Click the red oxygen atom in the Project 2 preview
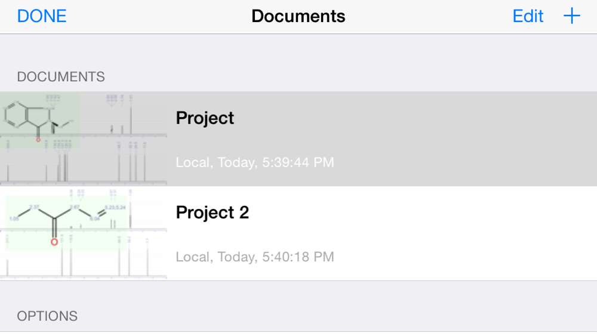The width and height of the screenshot is (597, 336). click(x=54, y=242)
